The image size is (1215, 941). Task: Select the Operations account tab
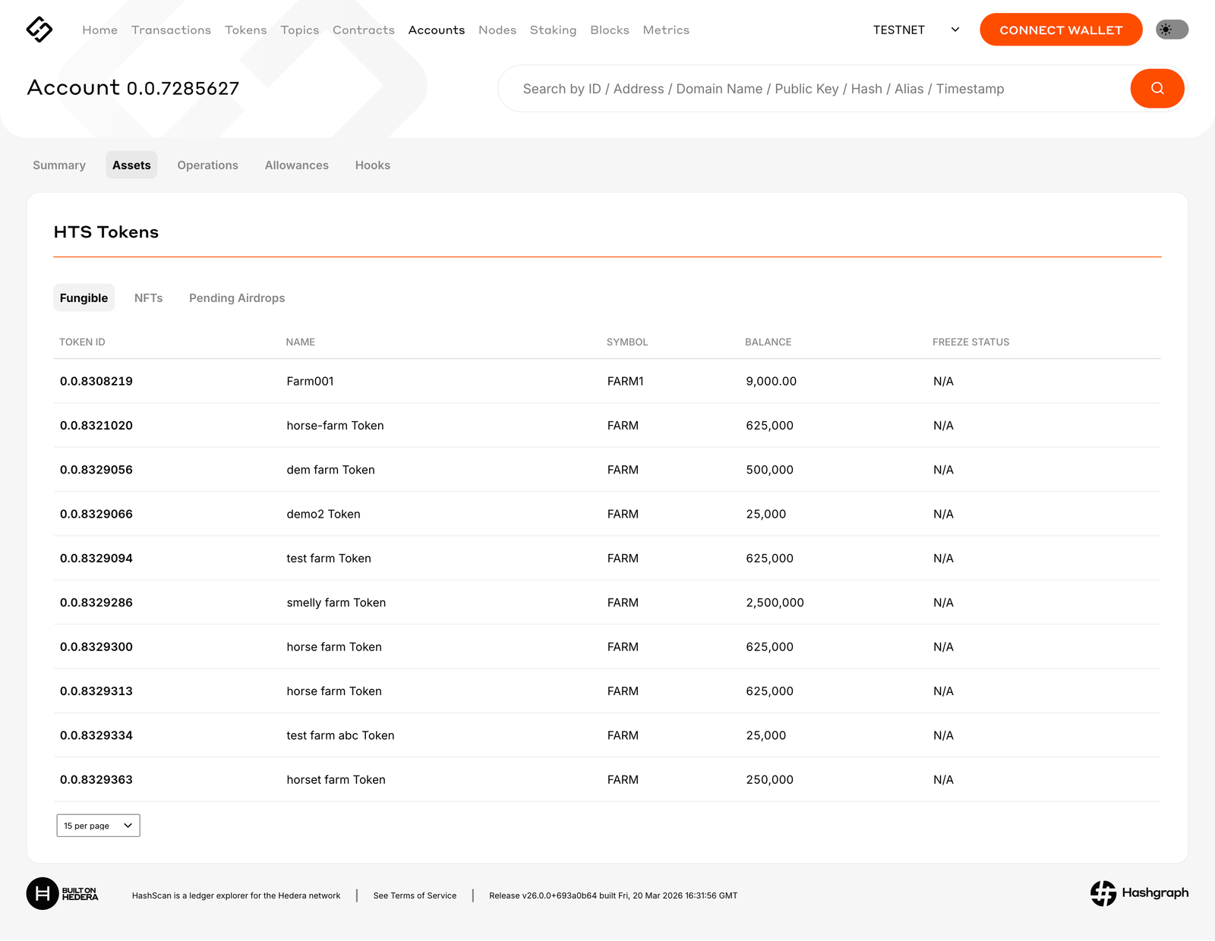coord(207,165)
